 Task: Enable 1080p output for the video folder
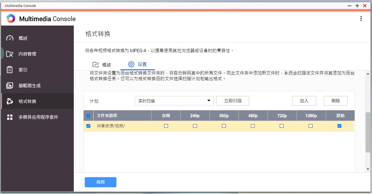pyautogui.click(x=310, y=126)
